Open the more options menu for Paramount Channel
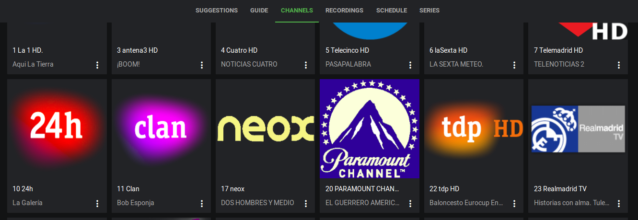 click(410, 204)
